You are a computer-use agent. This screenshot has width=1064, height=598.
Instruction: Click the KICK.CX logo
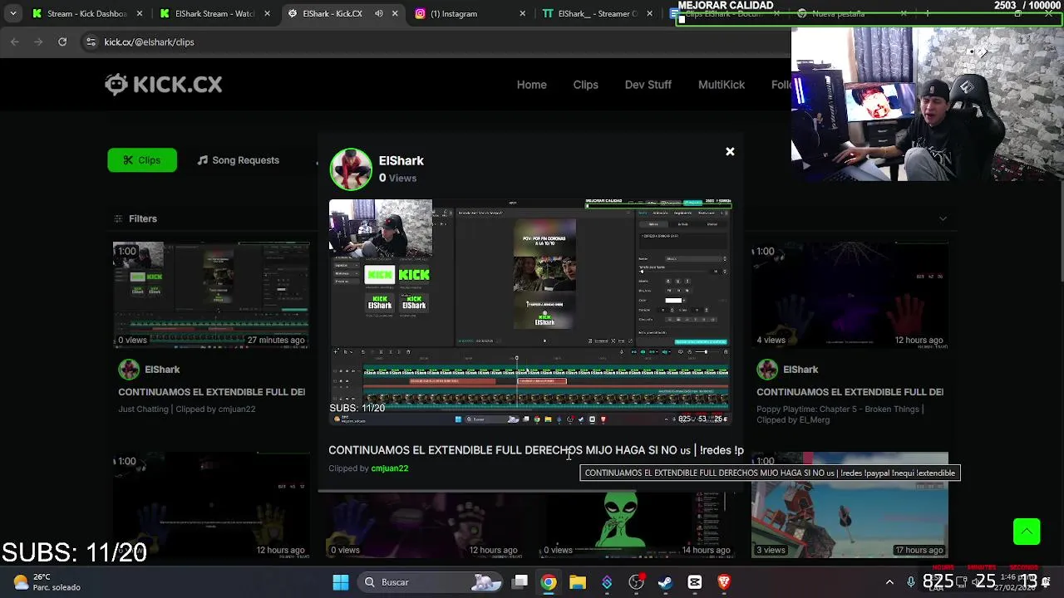tap(163, 84)
